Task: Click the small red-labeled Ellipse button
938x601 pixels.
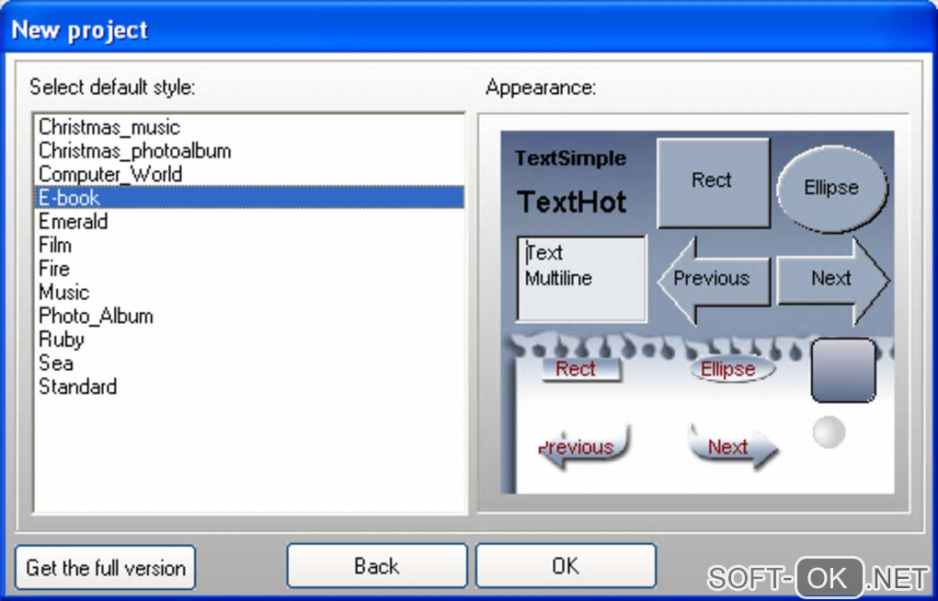Action: (732, 369)
